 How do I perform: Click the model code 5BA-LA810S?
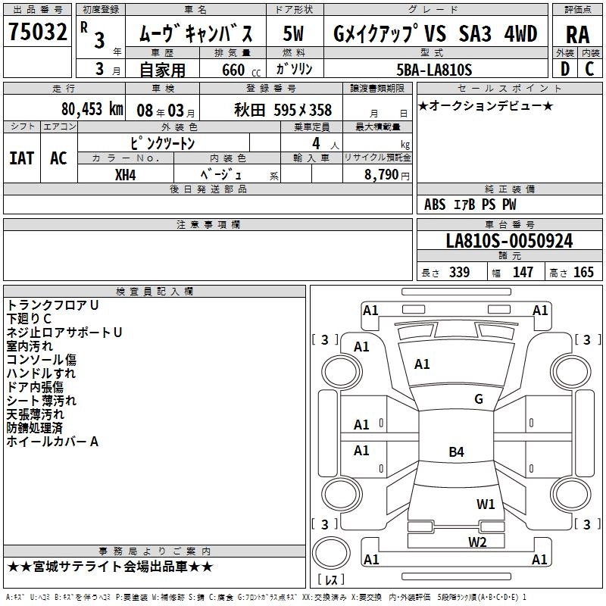(435, 70)
